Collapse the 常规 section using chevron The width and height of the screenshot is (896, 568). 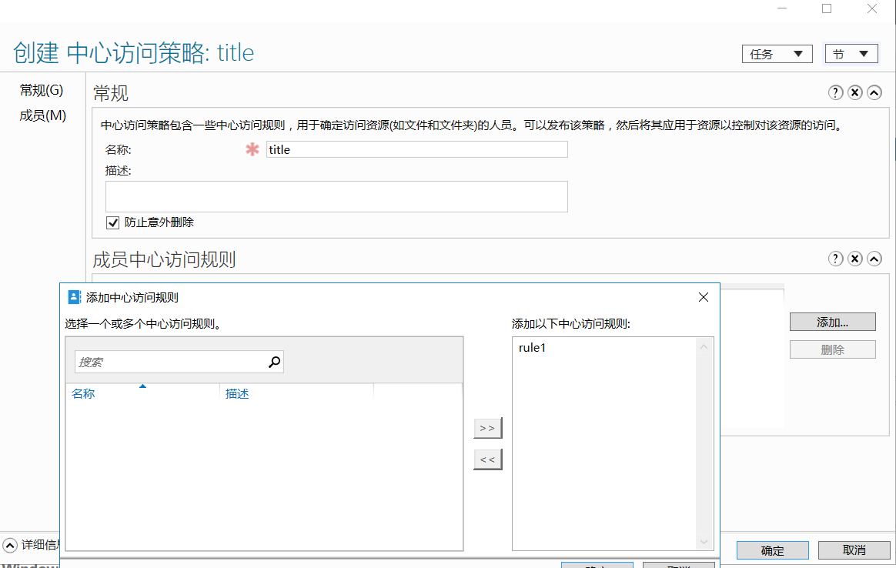[x=874, y=92]
